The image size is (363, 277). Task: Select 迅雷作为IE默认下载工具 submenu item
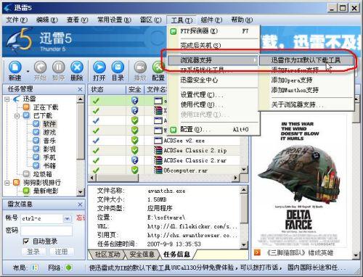306,60
